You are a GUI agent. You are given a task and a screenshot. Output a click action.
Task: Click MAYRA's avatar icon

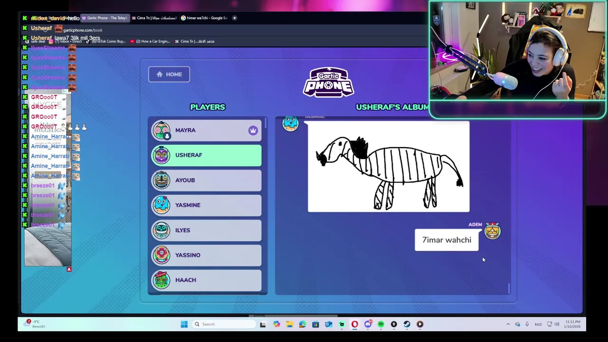161,130
